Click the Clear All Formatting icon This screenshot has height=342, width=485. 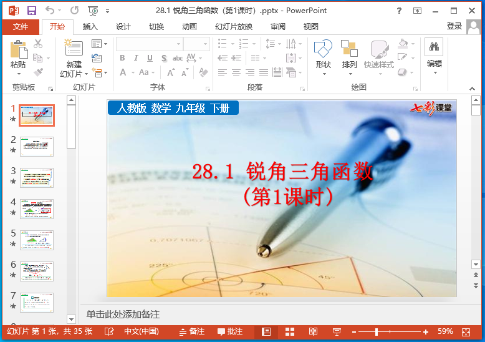203,72
